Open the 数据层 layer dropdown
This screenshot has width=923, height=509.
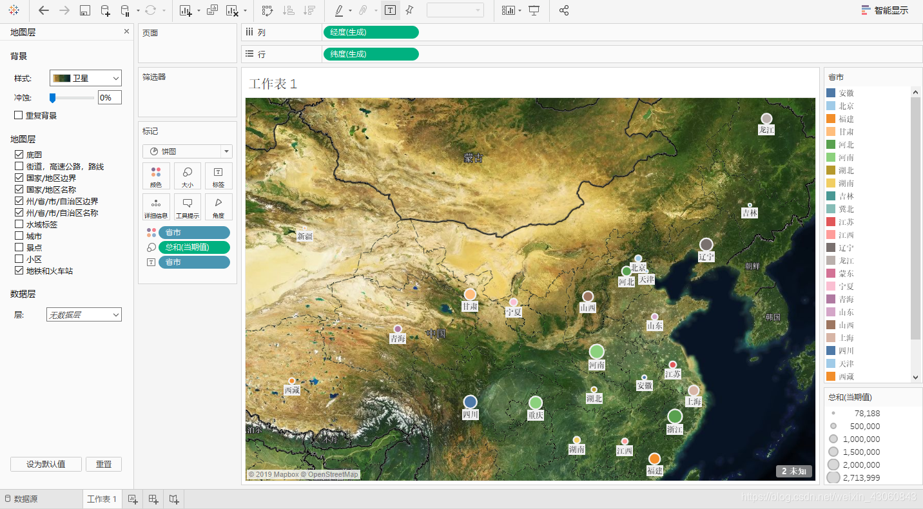coord(84,314)
